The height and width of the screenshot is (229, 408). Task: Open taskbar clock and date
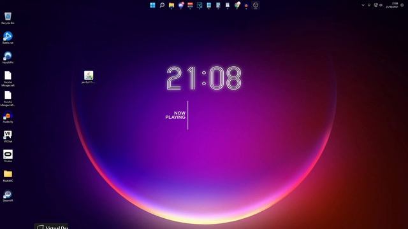(392, 5)
